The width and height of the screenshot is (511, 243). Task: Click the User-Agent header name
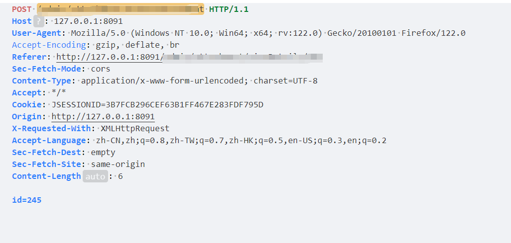tap(36, 33)
